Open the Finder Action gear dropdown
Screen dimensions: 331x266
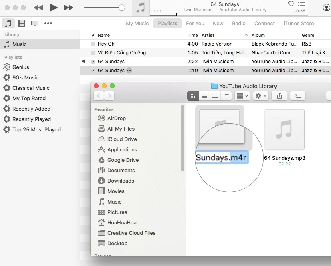click(261, 96)
